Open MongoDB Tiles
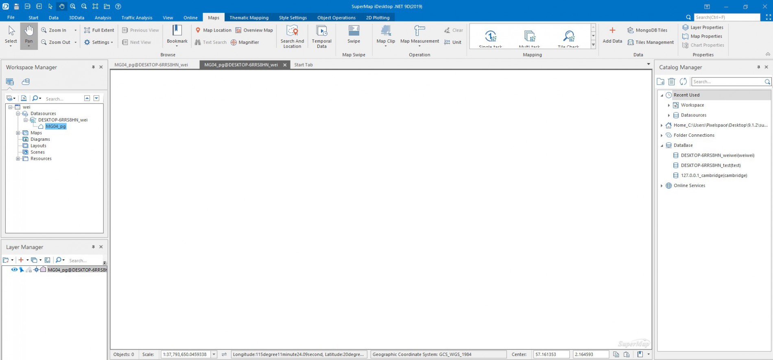Screen dimensions: 773x360 click(x=647, y=30)
